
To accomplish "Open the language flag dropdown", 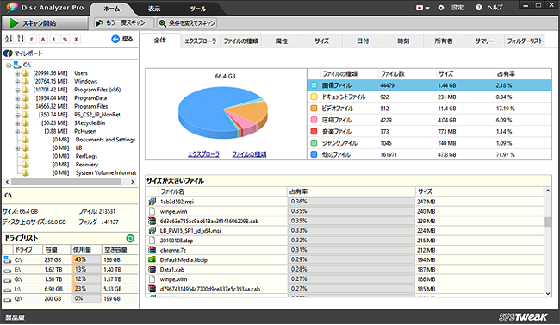I will tap(422, 8).
